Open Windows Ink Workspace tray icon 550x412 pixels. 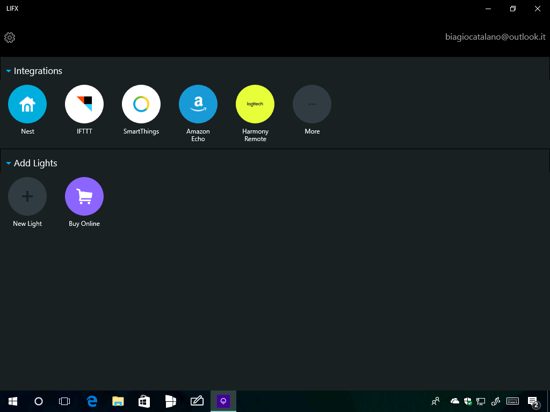coord(495,401)
